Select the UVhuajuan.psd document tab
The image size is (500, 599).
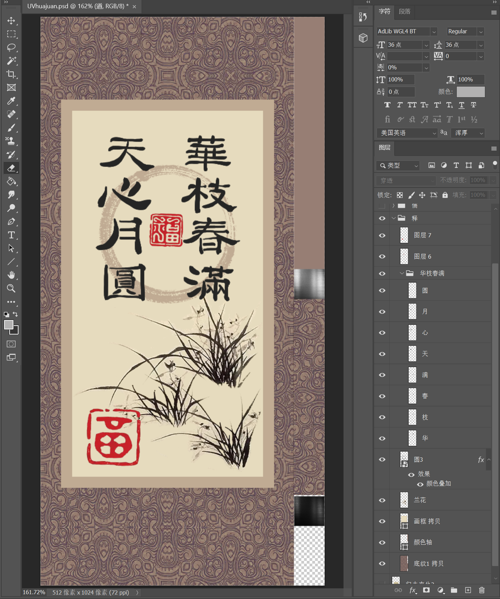(78, 6)
